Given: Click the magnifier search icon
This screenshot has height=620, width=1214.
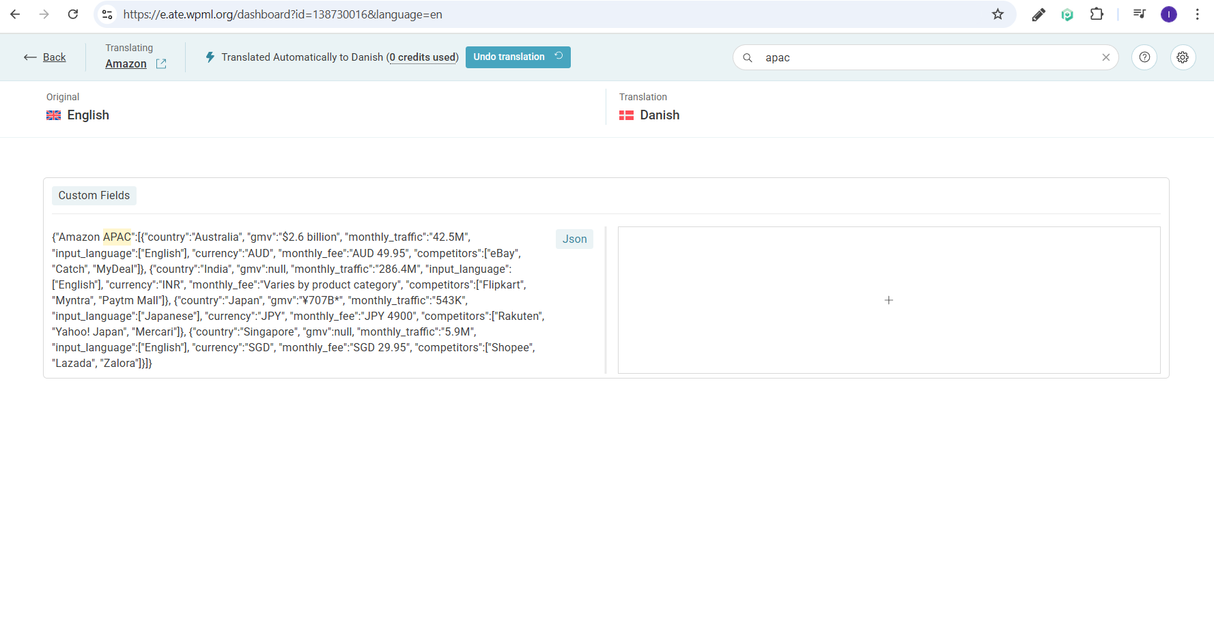Looking at the screenshot, I should pyautogui.click(x=748, y=57).
